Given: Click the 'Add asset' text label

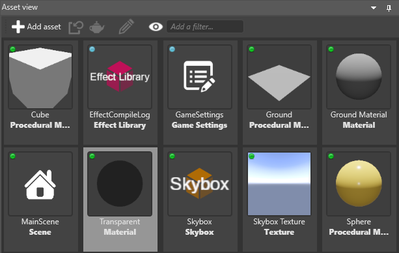Looking at the screenshot, I should (x=44, y=27).
